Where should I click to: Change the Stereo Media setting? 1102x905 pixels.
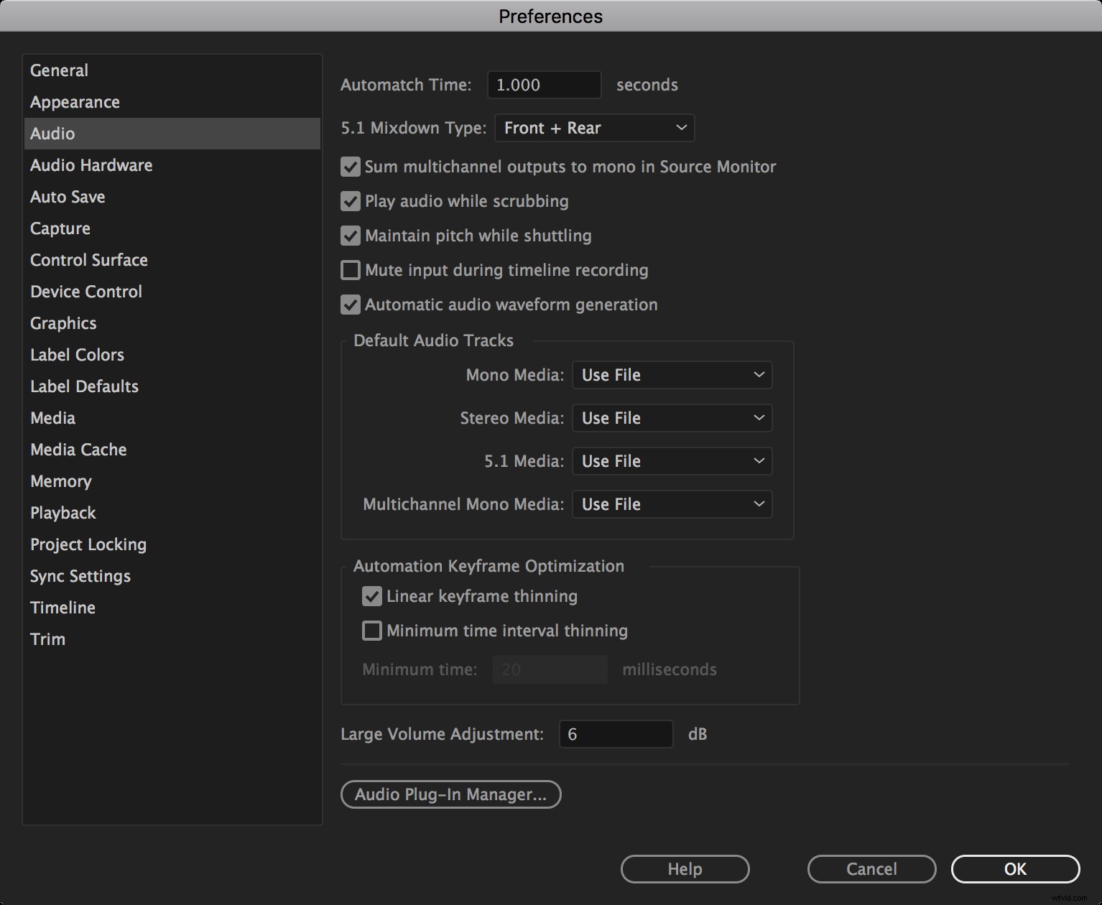[671, 417]
